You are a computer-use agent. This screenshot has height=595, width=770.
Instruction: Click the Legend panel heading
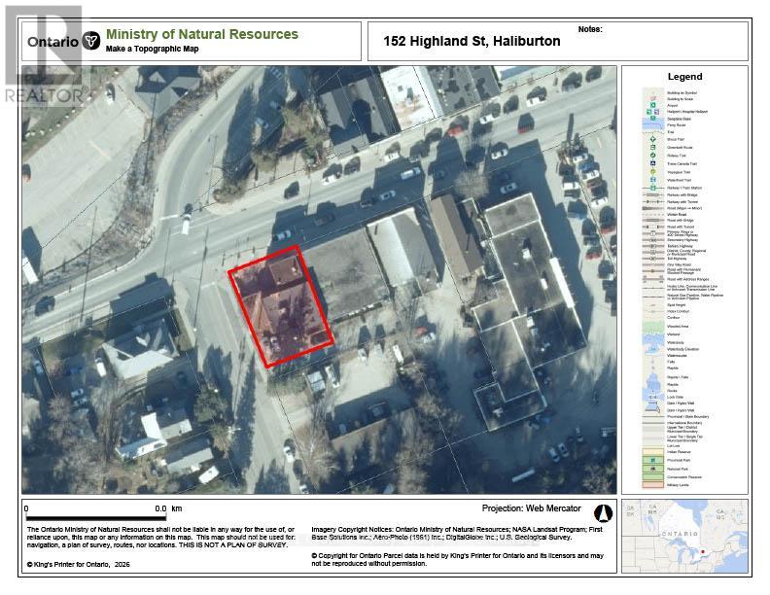point(684,77)
